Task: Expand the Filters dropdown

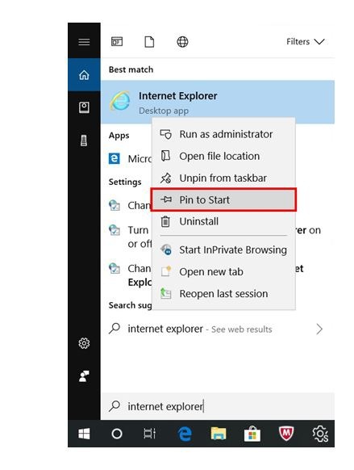Action: (x=306, y=42)
